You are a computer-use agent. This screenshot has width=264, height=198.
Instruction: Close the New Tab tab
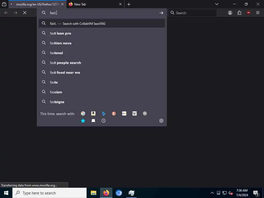[x=120, y=4]
